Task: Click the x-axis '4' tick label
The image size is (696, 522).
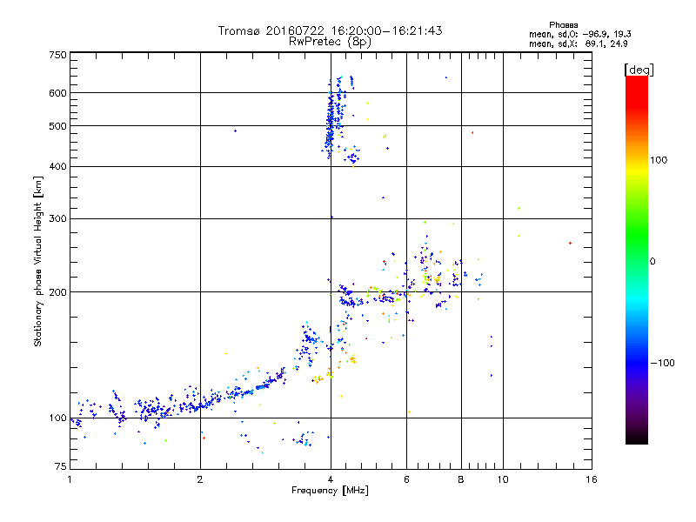Action: (331, 479)
